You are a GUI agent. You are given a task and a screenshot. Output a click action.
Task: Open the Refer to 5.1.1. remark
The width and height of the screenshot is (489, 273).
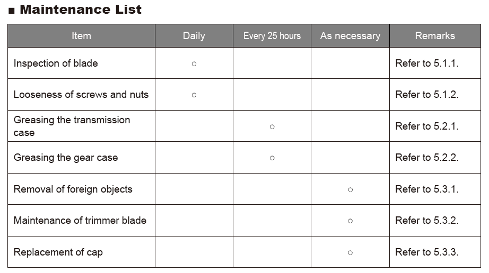pos(427,63)
